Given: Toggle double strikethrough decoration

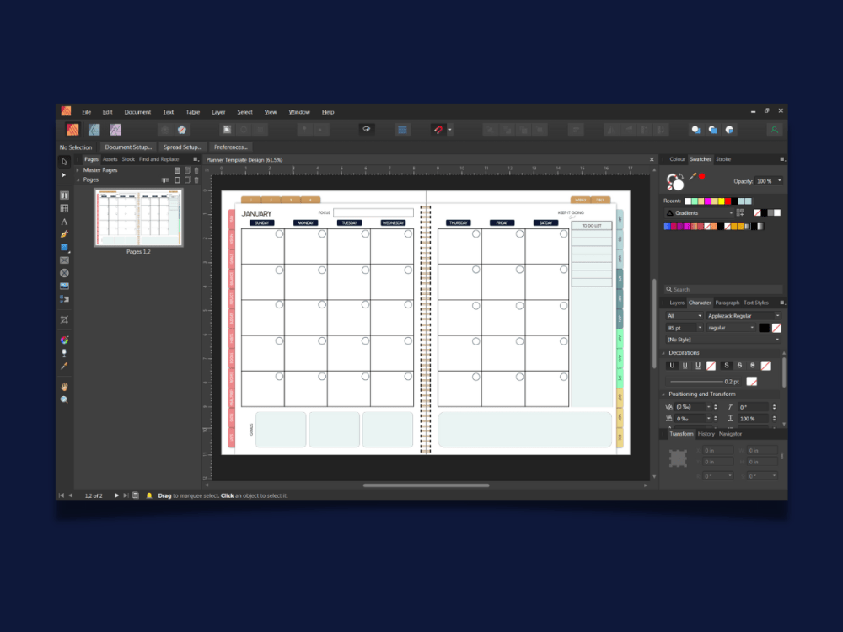Looking at the screenshot, I should [753, 366].
